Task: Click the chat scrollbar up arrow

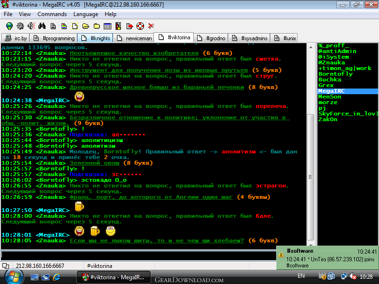Action: tap(311, 47)
